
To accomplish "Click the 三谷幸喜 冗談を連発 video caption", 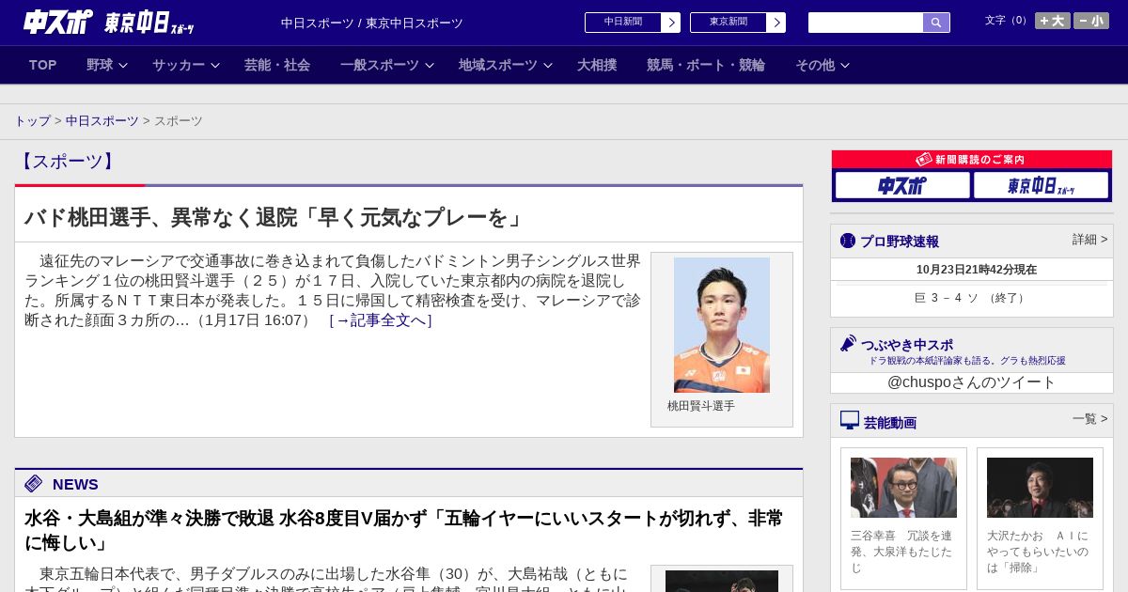I will [902, 552].
